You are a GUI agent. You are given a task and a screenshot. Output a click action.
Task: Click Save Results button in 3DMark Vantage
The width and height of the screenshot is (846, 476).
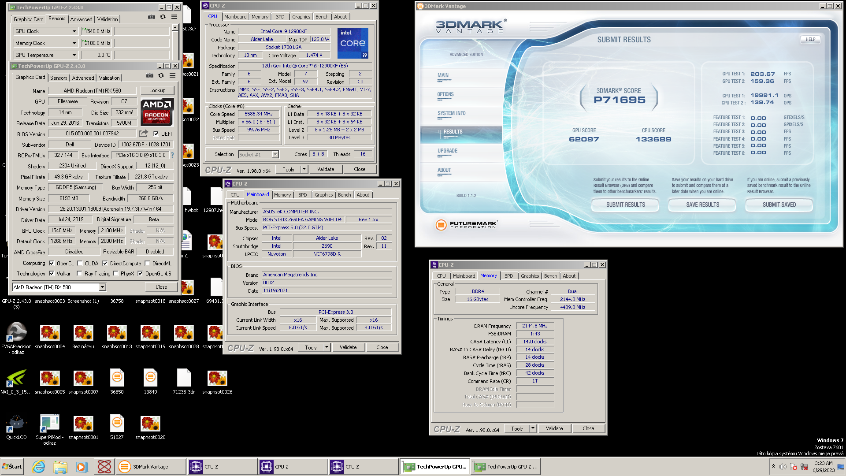pos(702,205)
